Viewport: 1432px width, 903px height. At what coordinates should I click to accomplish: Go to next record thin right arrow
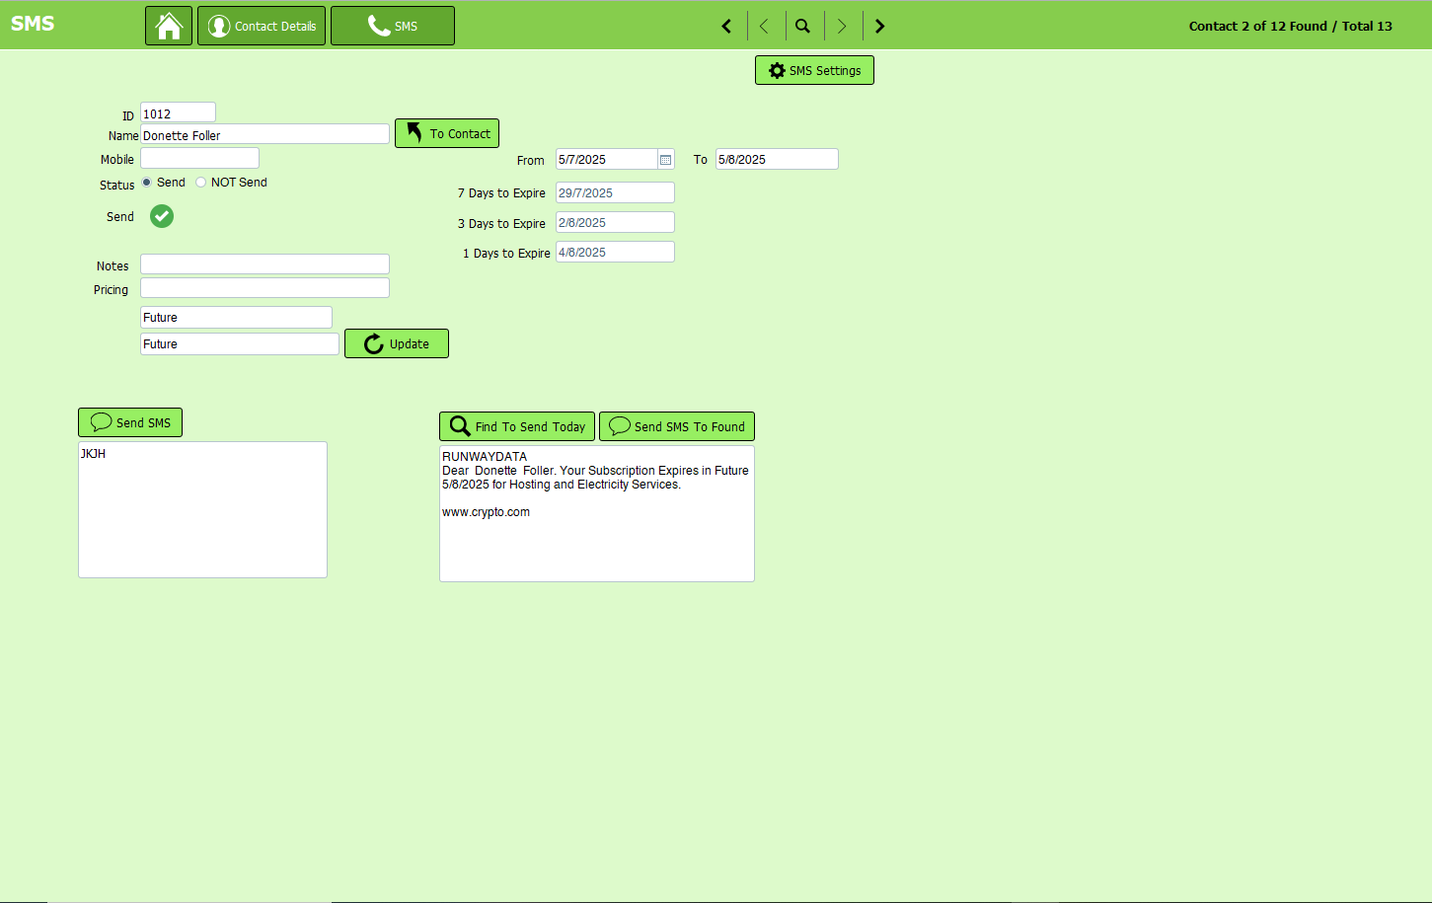842,26
